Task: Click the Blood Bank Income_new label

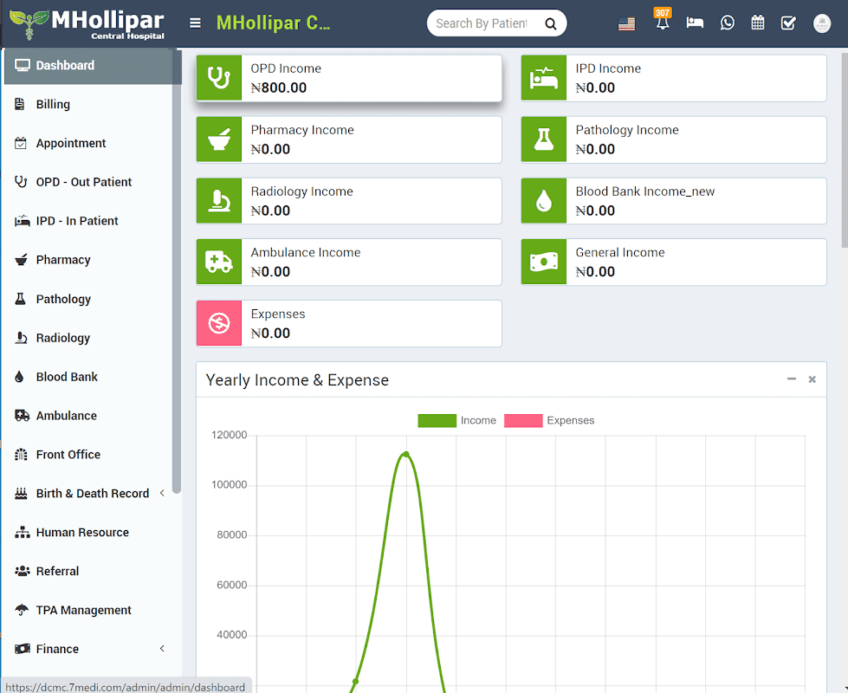Action: click(645, 191)
